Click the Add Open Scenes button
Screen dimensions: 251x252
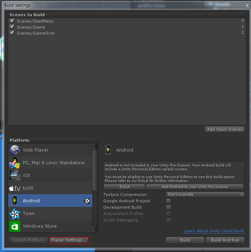225,129
